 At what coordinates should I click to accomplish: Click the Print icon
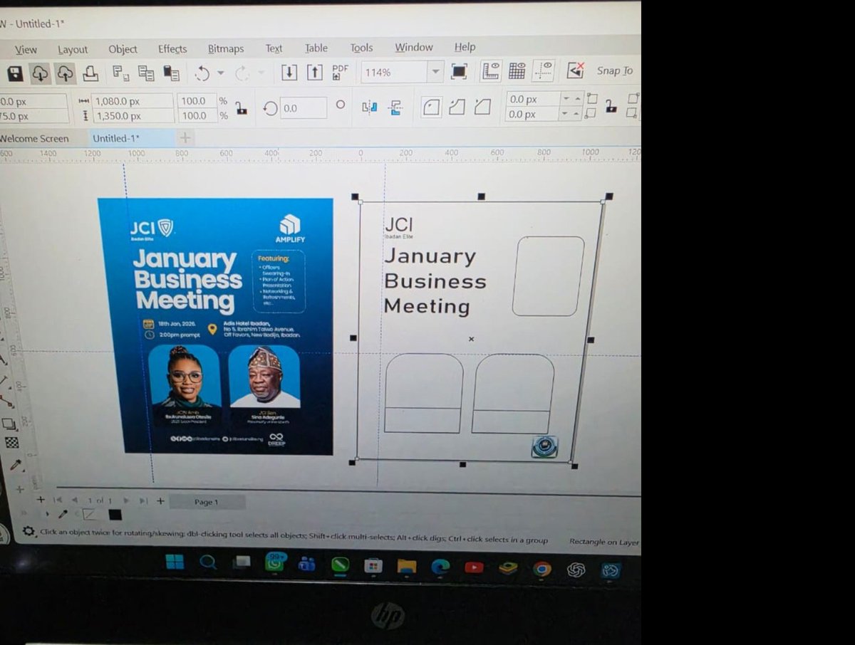pyautogui.click(x=90, y=73)
